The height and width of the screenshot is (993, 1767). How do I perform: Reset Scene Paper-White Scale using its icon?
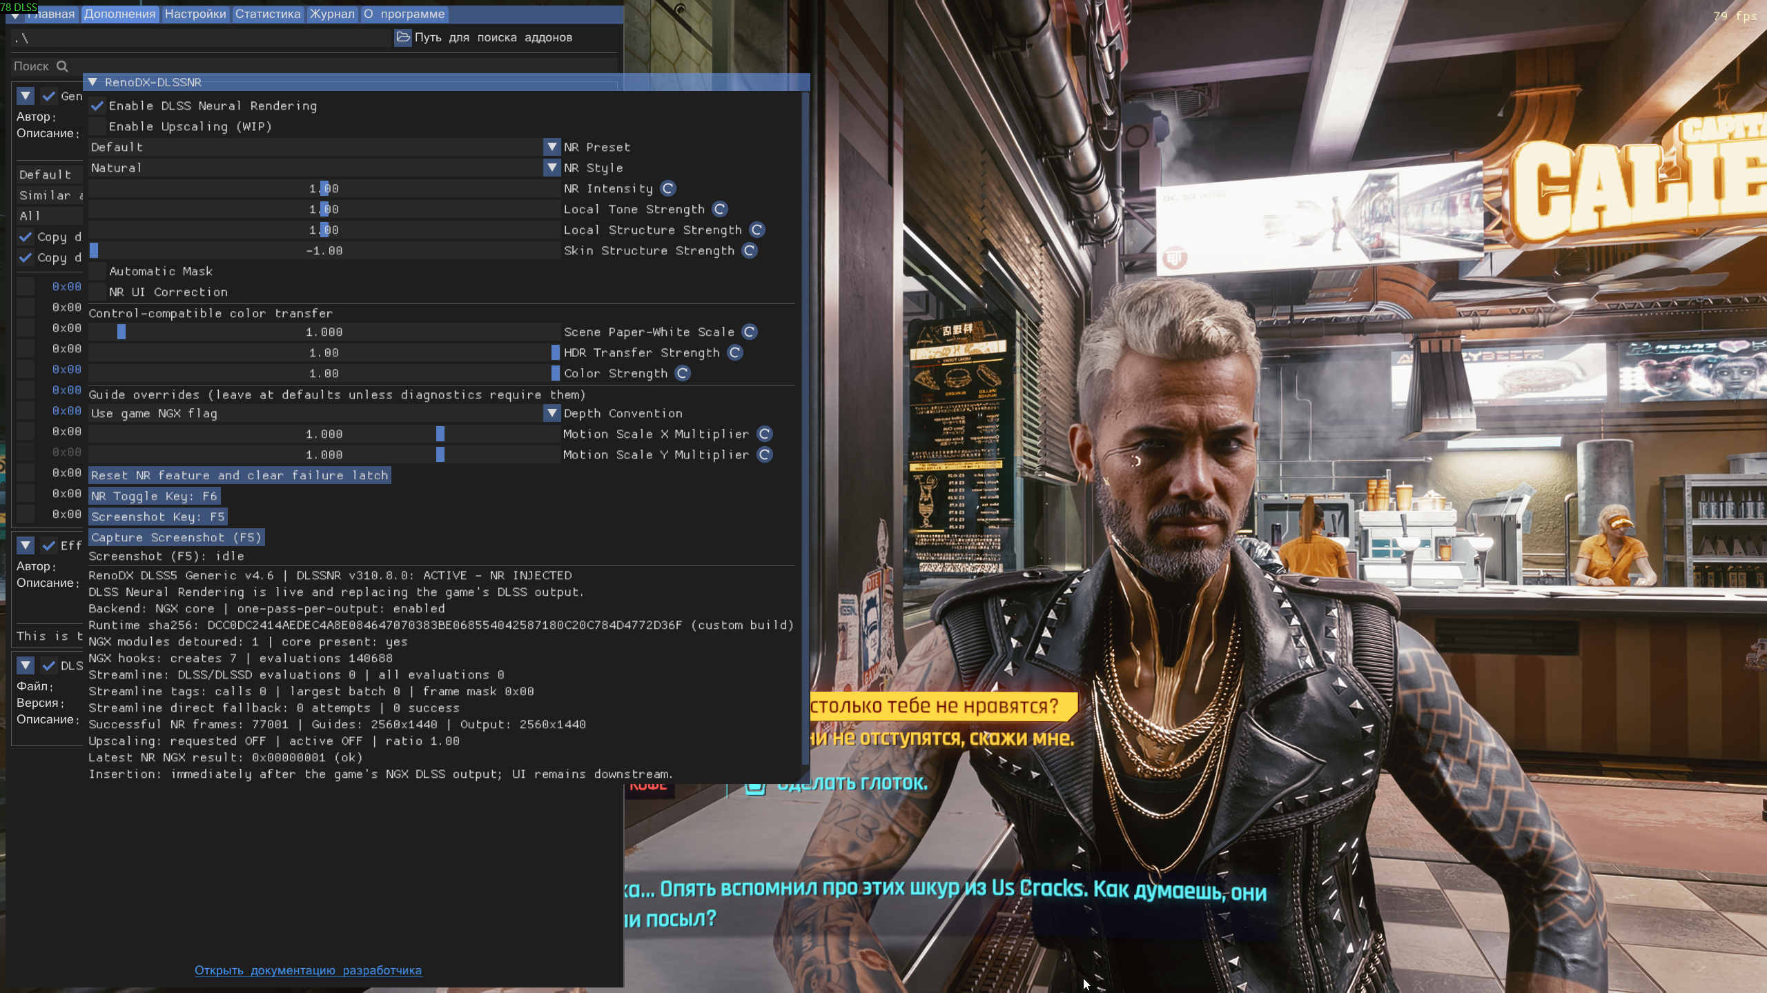pos(750,332)
